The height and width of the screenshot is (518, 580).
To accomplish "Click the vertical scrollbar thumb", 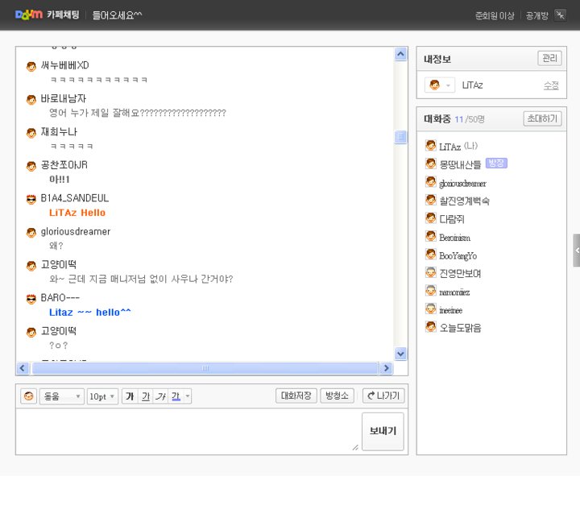I will 400,137.
